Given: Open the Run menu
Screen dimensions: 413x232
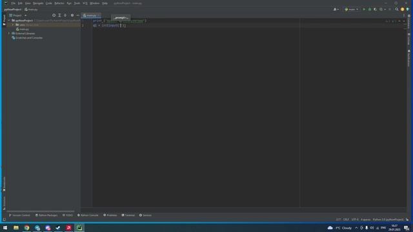Looking at the screenshot, I should (69, 3).
